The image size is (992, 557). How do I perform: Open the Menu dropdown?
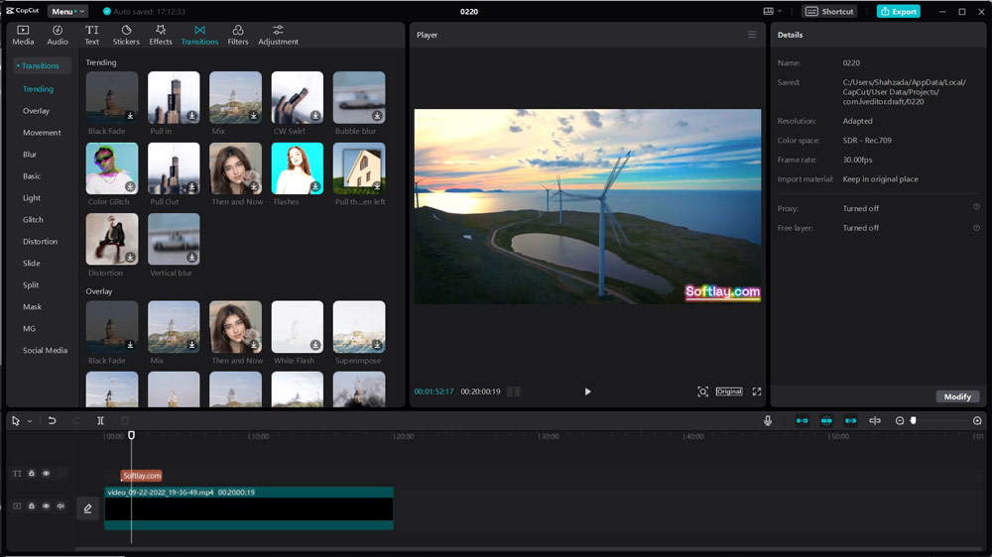click(x=67, y=11)
